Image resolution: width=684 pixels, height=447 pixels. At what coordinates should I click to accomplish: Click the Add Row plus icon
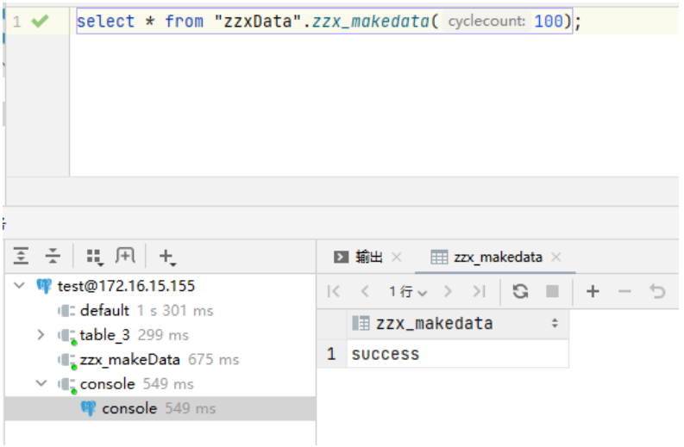click(x=593, y=291)
